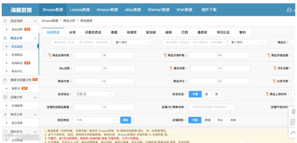297x143 pixels.
Task: Focus the included product title search field
Action: point(81,43)
